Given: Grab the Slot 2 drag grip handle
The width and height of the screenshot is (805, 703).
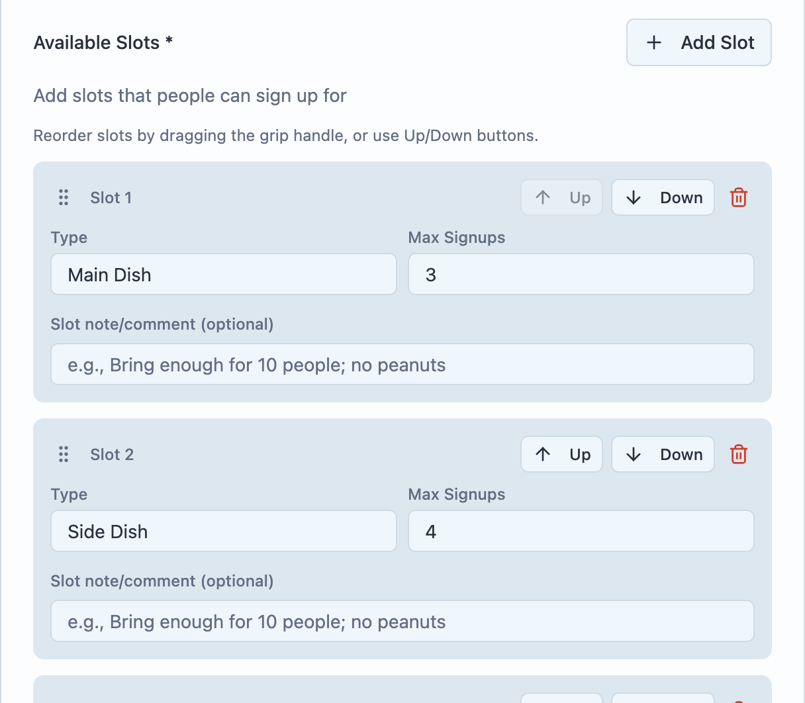Looking at the screenshot, I should click(x=64, y=454).
